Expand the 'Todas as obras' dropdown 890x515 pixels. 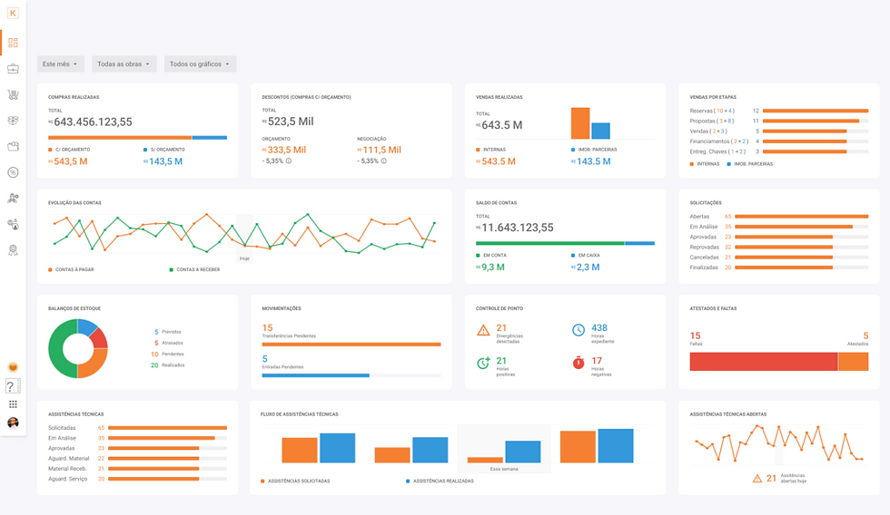(124, 64)
